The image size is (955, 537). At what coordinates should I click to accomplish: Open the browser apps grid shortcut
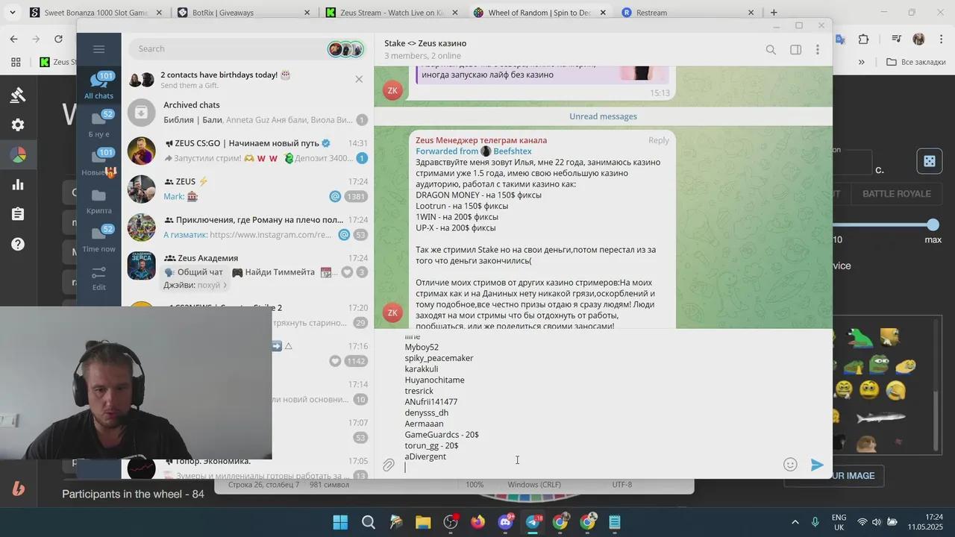tap(16, 62)
